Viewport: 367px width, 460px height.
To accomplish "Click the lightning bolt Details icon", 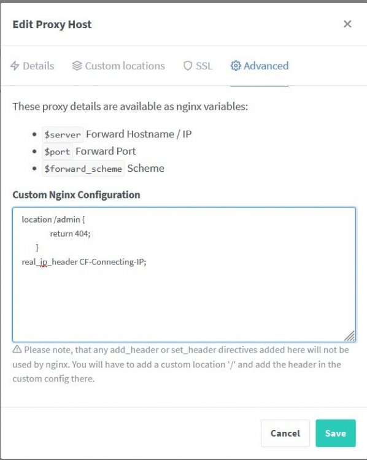I will pos(15,66).
